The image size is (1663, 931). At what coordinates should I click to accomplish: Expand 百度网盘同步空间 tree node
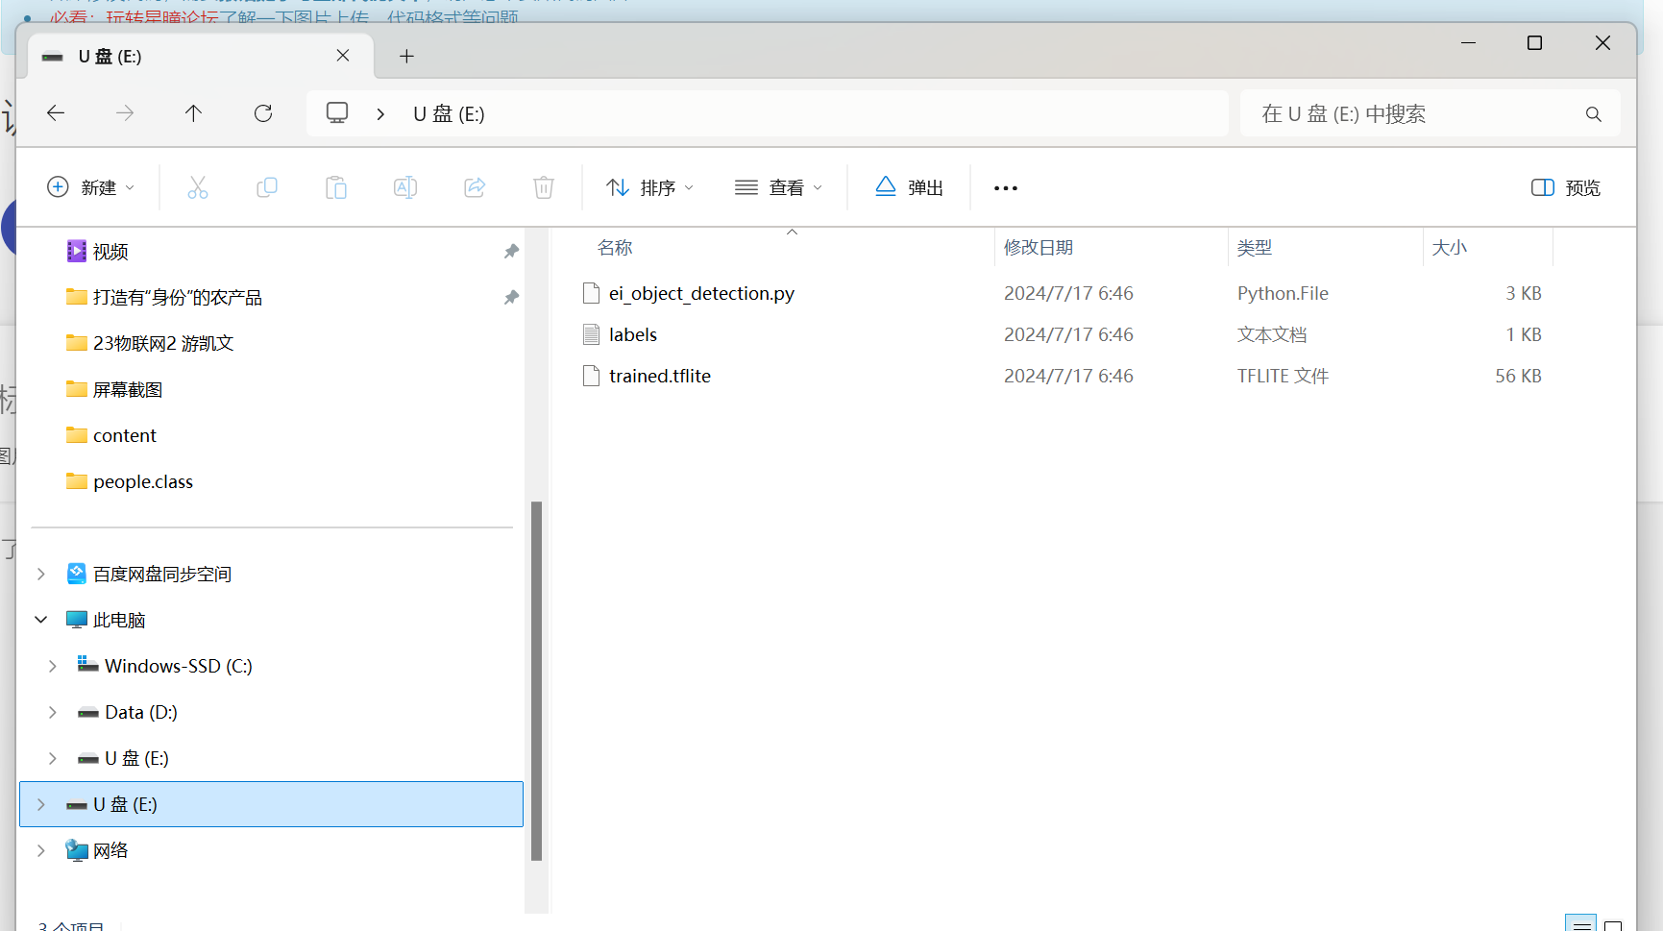pyautogui.click(x=41, y=574)
